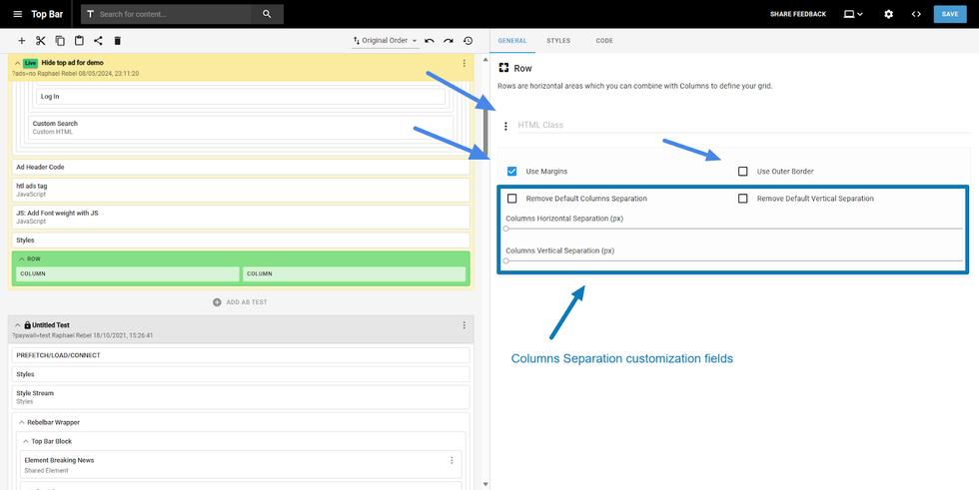Screen dimensions: 979x490
Task: Click the add element plus icon
Action: pyautogui.click(x=22, y=41)
